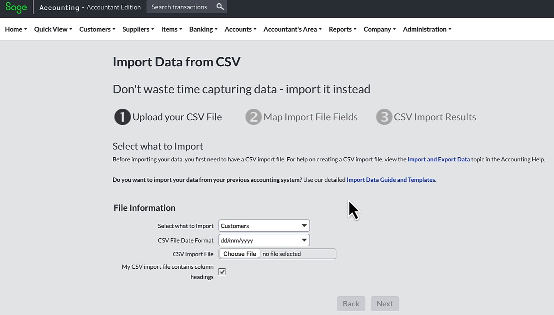The image size is (554, 315).
Task: Open the Items menu
Action: (172, 29)
